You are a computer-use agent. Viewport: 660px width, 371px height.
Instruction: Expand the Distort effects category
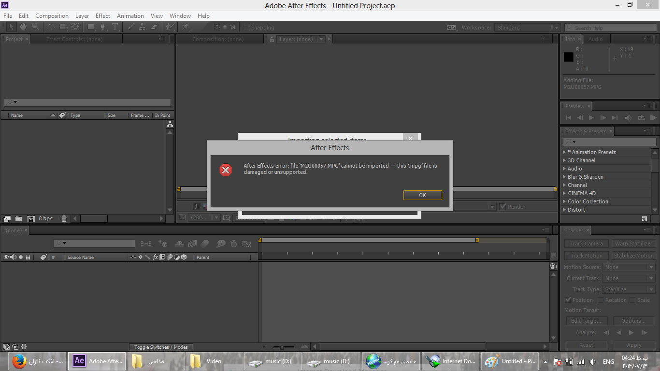[564, 210]
